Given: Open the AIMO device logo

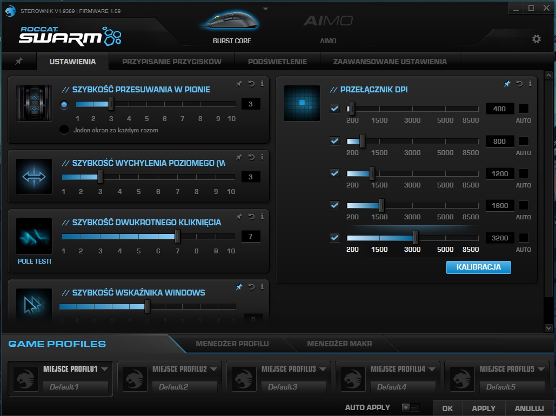Looking at the screenshot, I should click(328, 21).
